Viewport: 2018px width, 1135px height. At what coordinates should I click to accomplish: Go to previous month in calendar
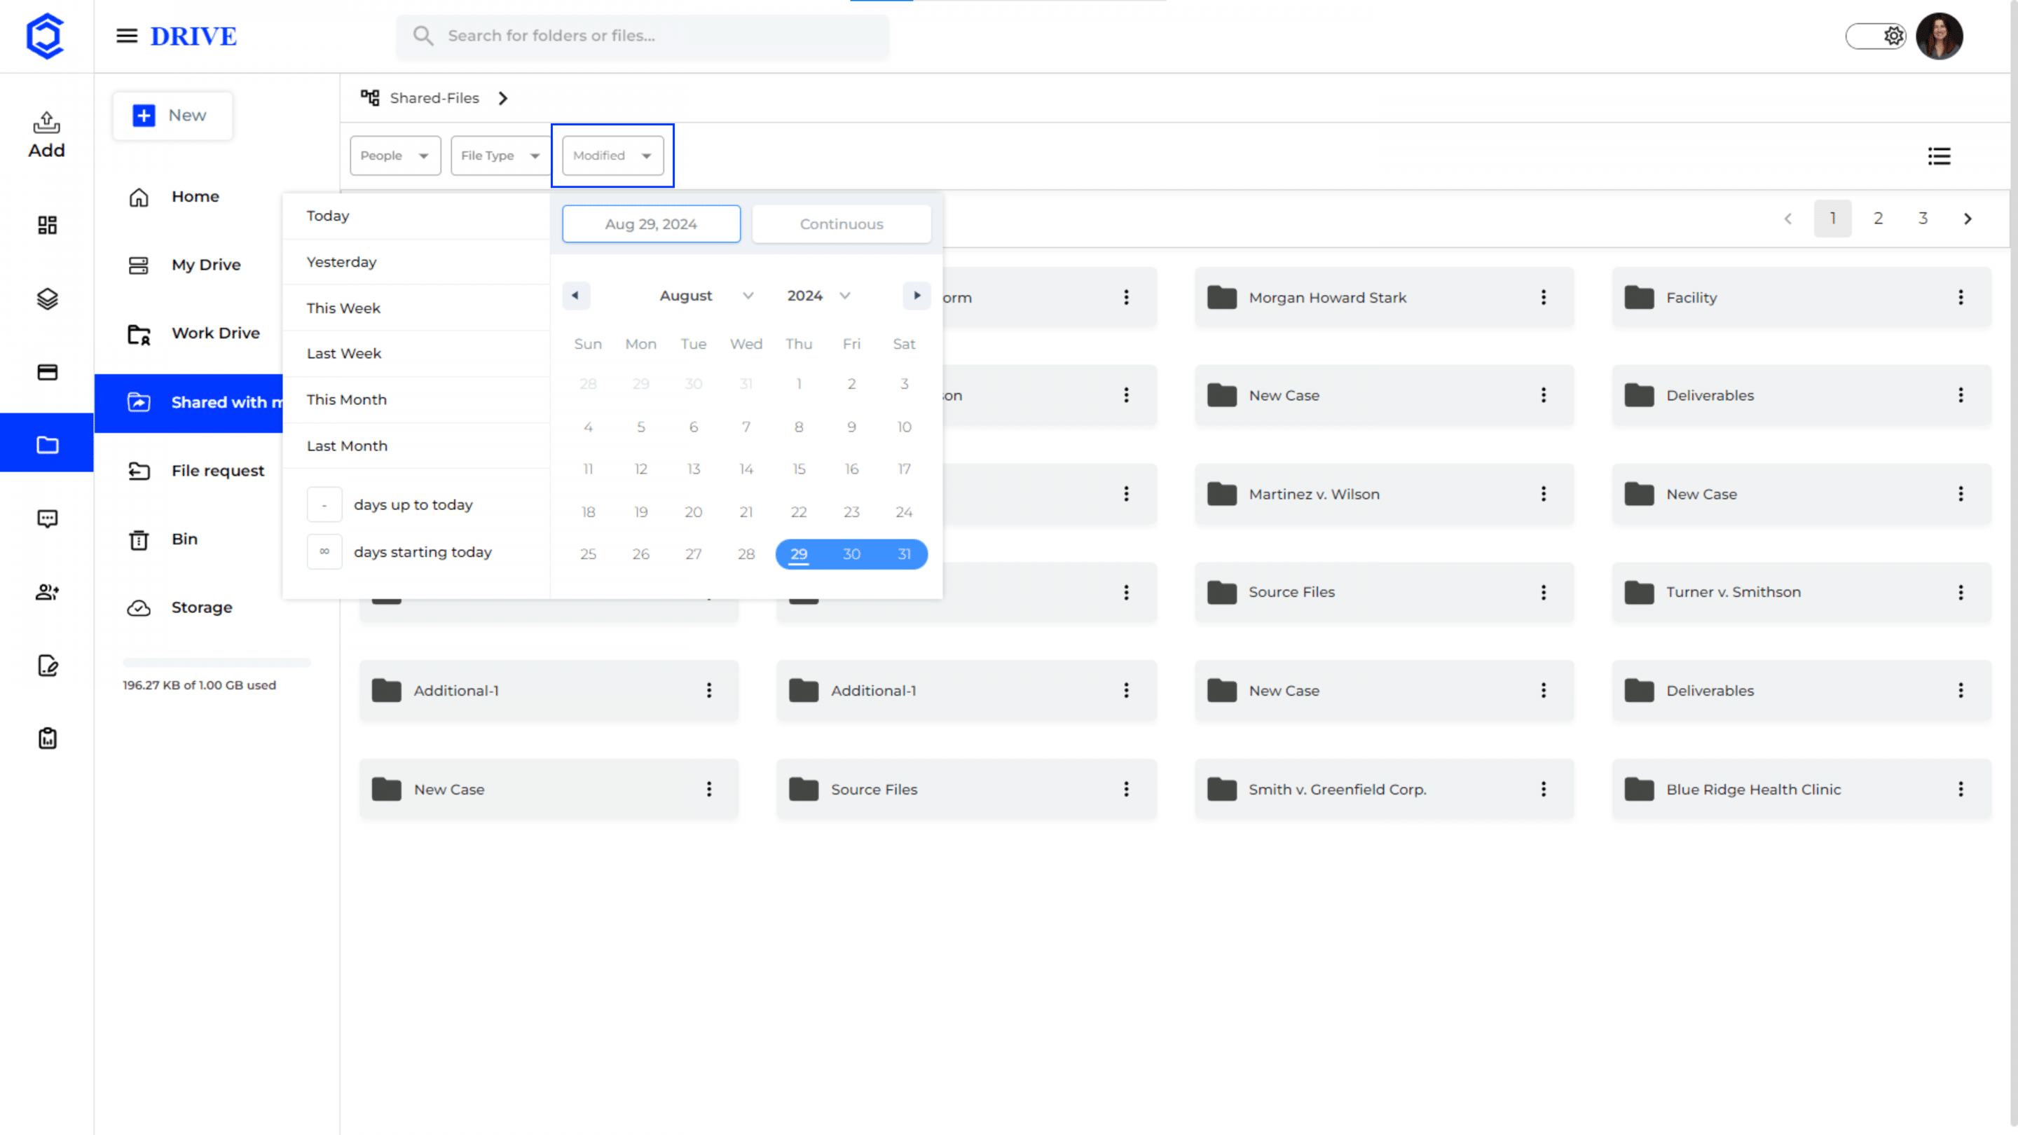[x=576, y=295]
